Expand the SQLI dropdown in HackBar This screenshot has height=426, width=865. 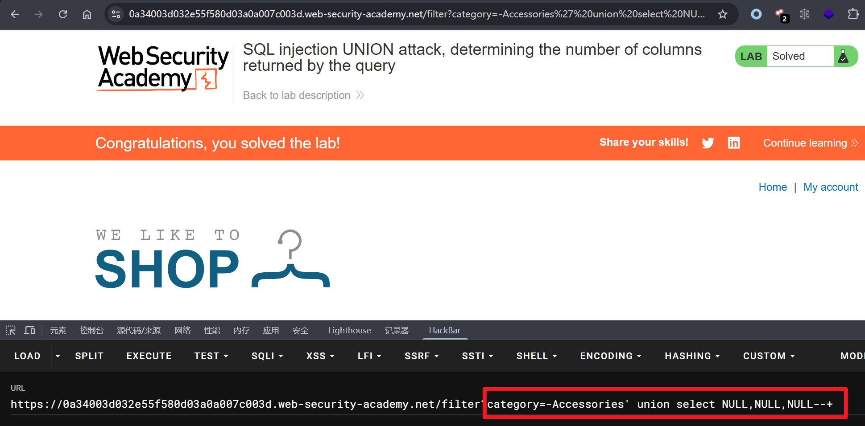pyautogui.click(x=267, y=356)
